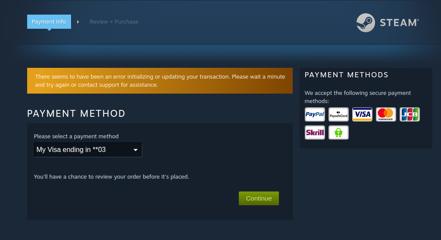Click the PAYMENT METHODS sidebar heading
Image resolution: width=441 pixels, height=240 pixels.
click(346, 75)
